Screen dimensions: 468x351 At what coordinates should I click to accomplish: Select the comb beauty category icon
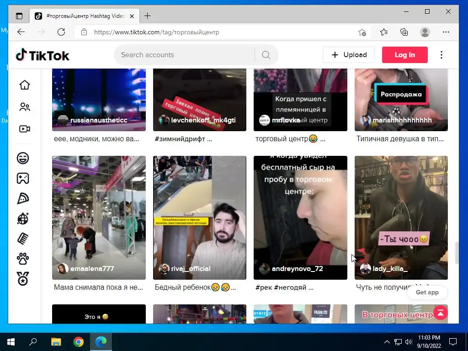[23, 239]
